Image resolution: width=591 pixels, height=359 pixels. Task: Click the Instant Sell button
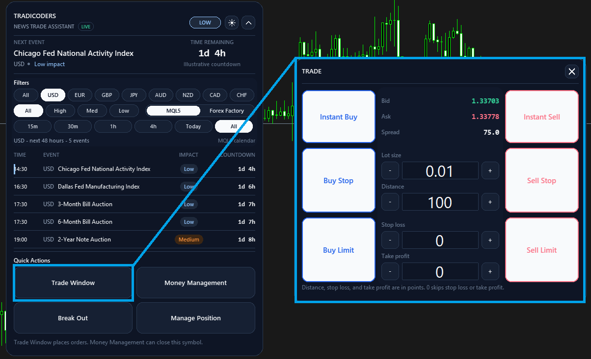[542, 117]
